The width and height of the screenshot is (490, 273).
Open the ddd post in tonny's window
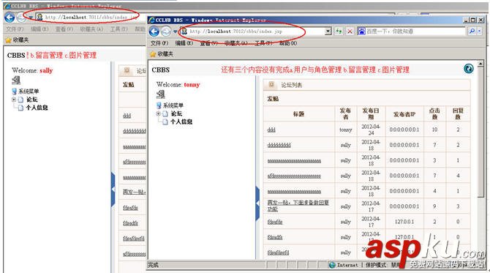pos(271,130)
